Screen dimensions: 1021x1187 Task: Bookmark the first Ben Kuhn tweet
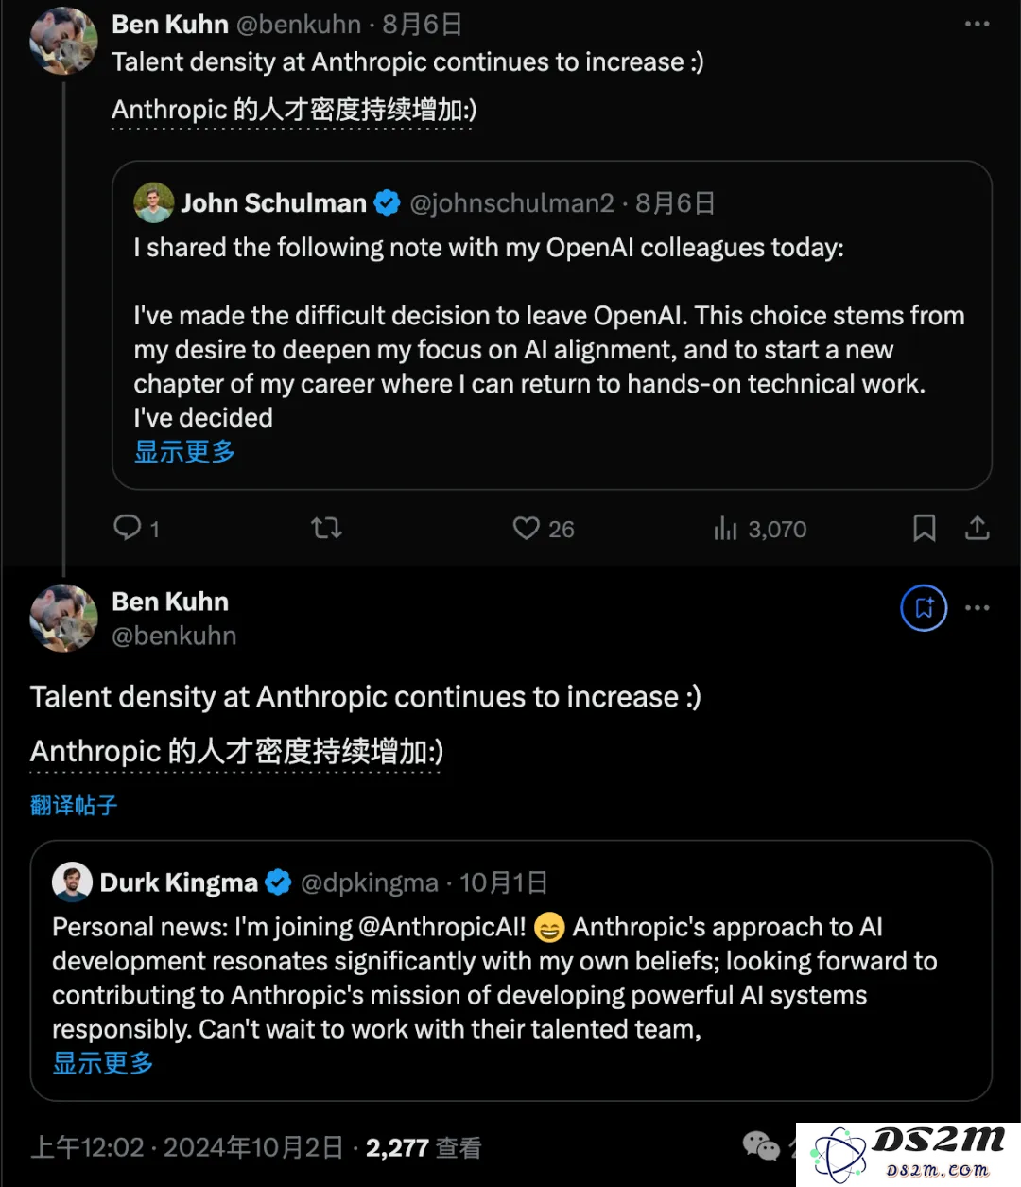click(x=924, y=528)
